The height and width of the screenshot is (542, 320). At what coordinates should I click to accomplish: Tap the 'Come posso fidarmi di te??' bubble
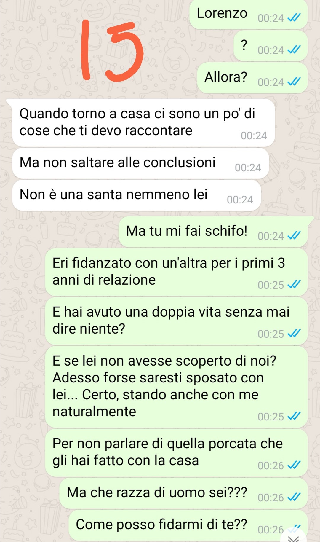pyautogui.click(x=188, y=525)
